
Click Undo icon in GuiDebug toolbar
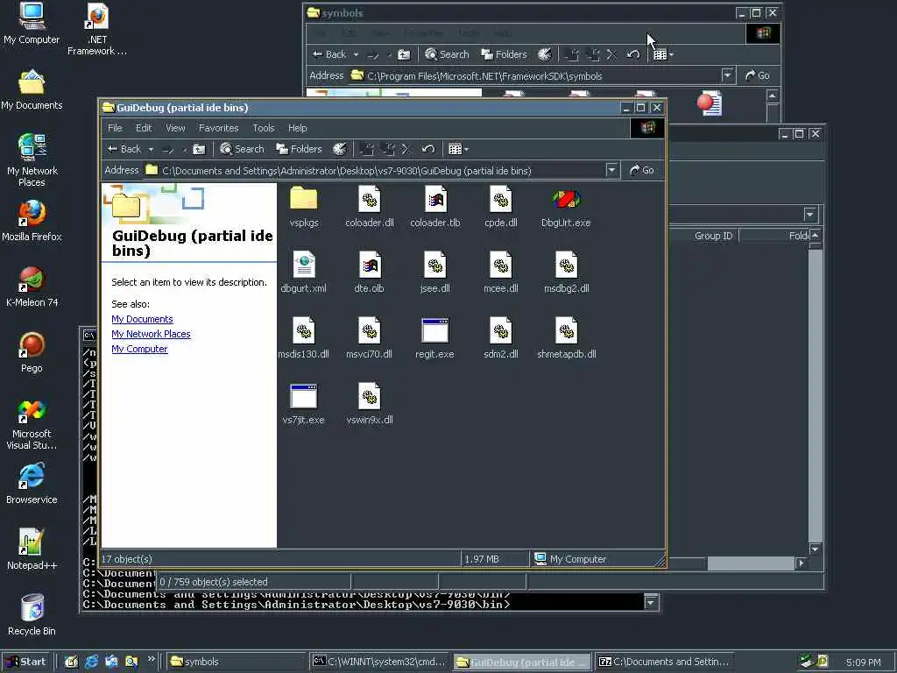(427, 149)
